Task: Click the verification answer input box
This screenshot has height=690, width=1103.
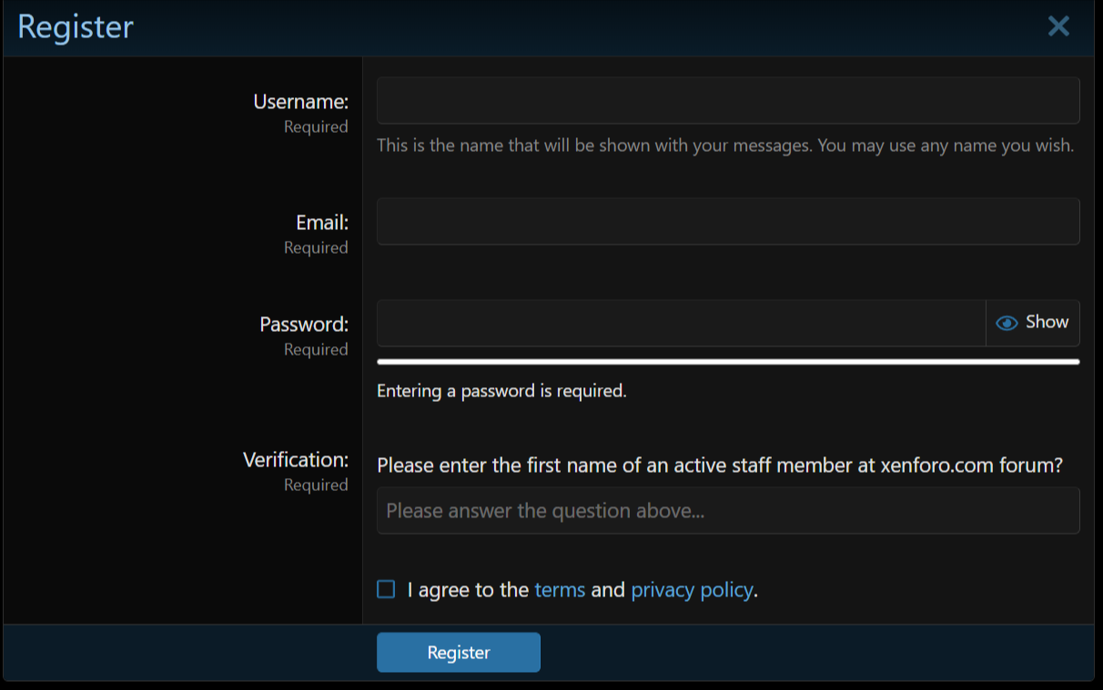Action: tap(728, 511)
